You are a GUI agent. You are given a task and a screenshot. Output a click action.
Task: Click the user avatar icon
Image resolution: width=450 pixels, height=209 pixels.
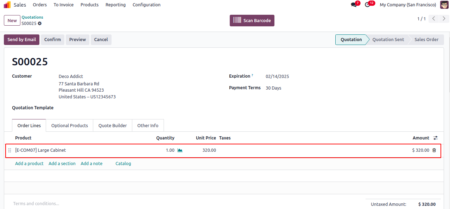pos(444,5)
